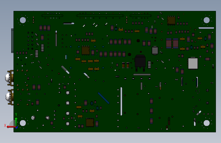Click the green Y axis arrow of the triad
221x143 pixels.
pos(16,122)
